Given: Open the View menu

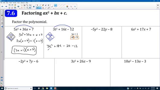Looking at the screenshot, I should pos(7,3).
